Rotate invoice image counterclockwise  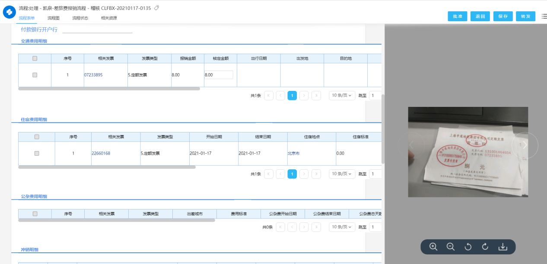tap(468, 247)
